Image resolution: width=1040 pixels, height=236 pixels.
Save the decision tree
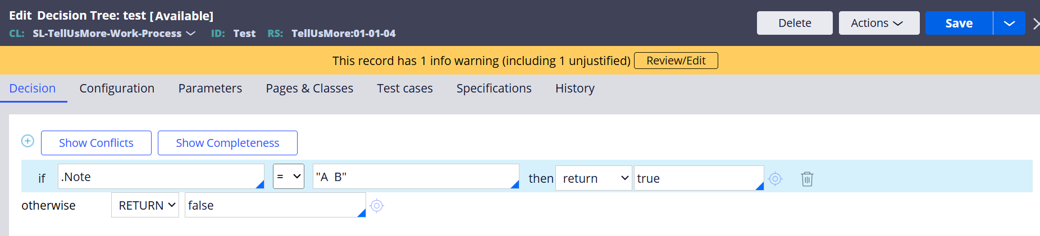pyautogui.click(x=959, y=23)
